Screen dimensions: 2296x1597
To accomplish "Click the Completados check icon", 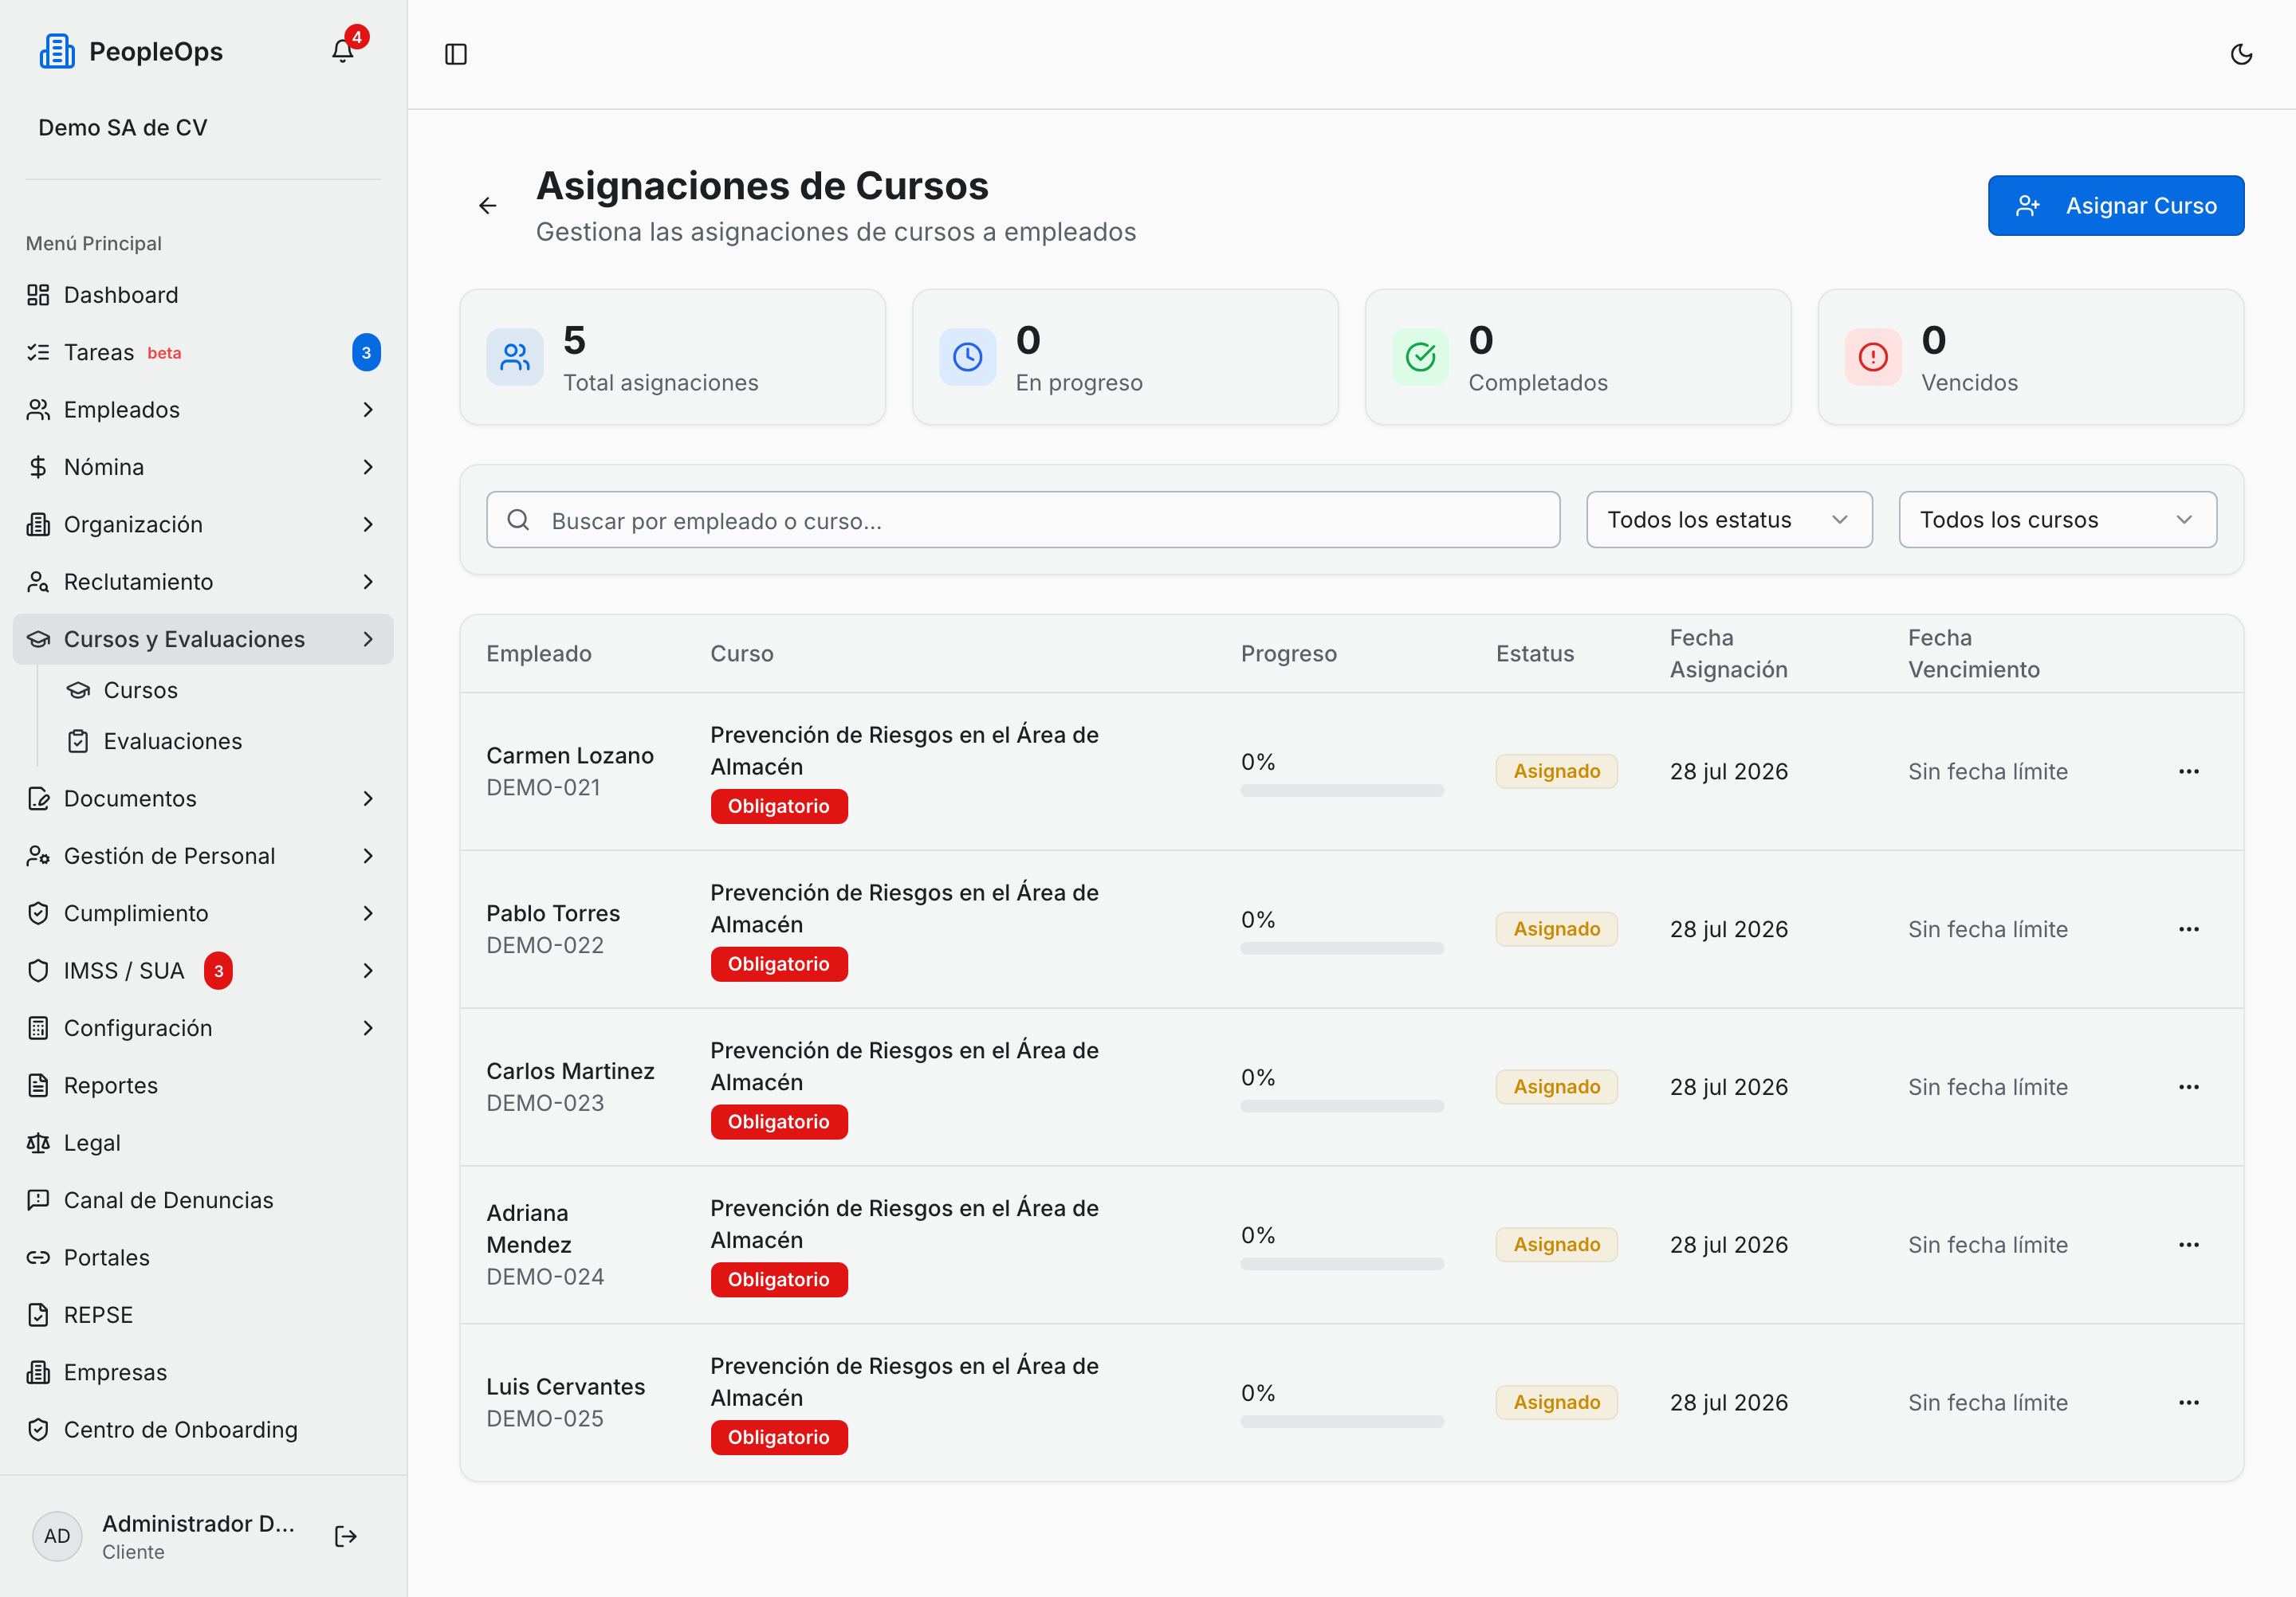I will [1420, 357].
